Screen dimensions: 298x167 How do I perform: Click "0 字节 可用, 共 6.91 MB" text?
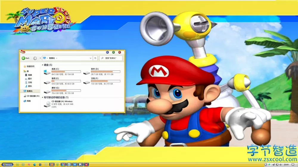pyautogui.click(x=62, y=104)
